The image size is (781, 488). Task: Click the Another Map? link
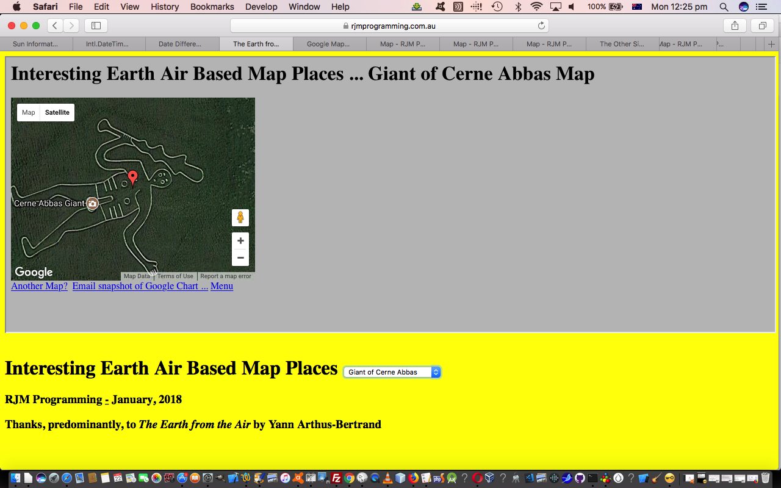click(x=39, y=286)
